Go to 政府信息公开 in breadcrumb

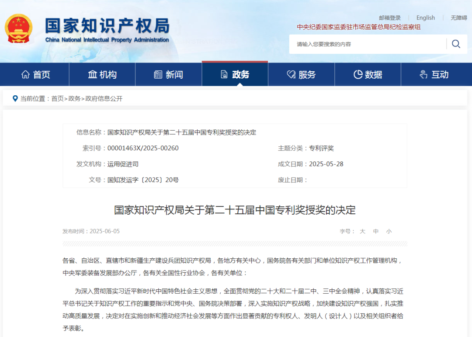[x=104, y=99]
